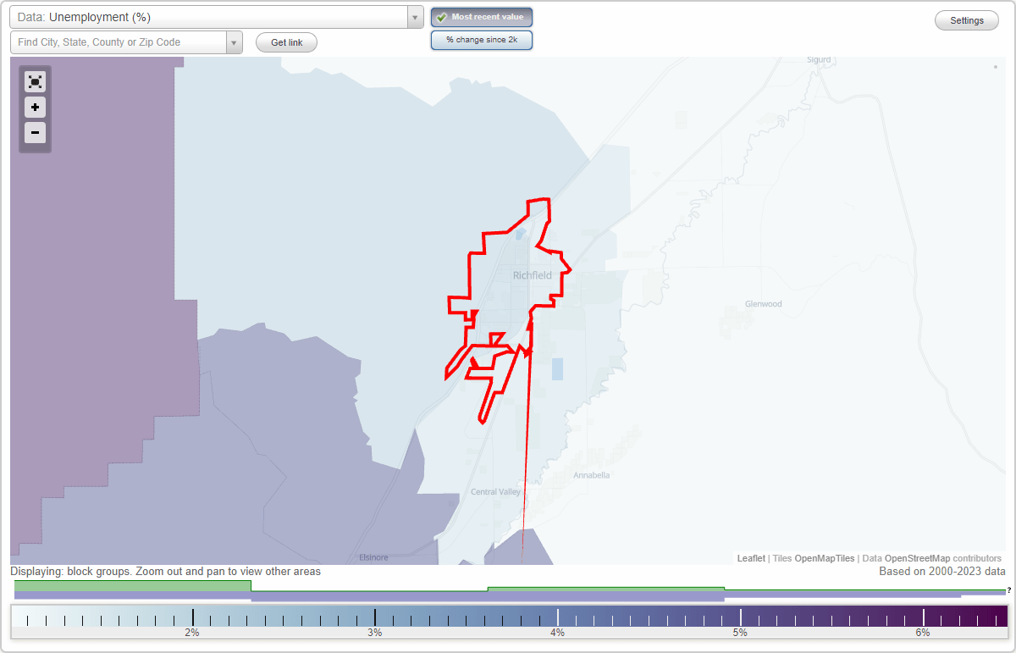Screen dimensions: 1016x653
Task: Click the 4% mark on the color legend
Action: coord(559,617)
